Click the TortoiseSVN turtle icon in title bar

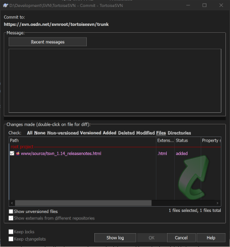(6, 5)
